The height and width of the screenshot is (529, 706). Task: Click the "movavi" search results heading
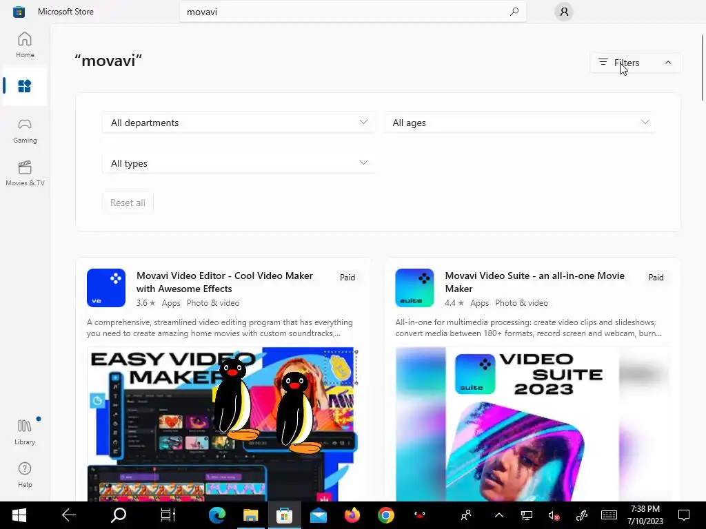108,61
